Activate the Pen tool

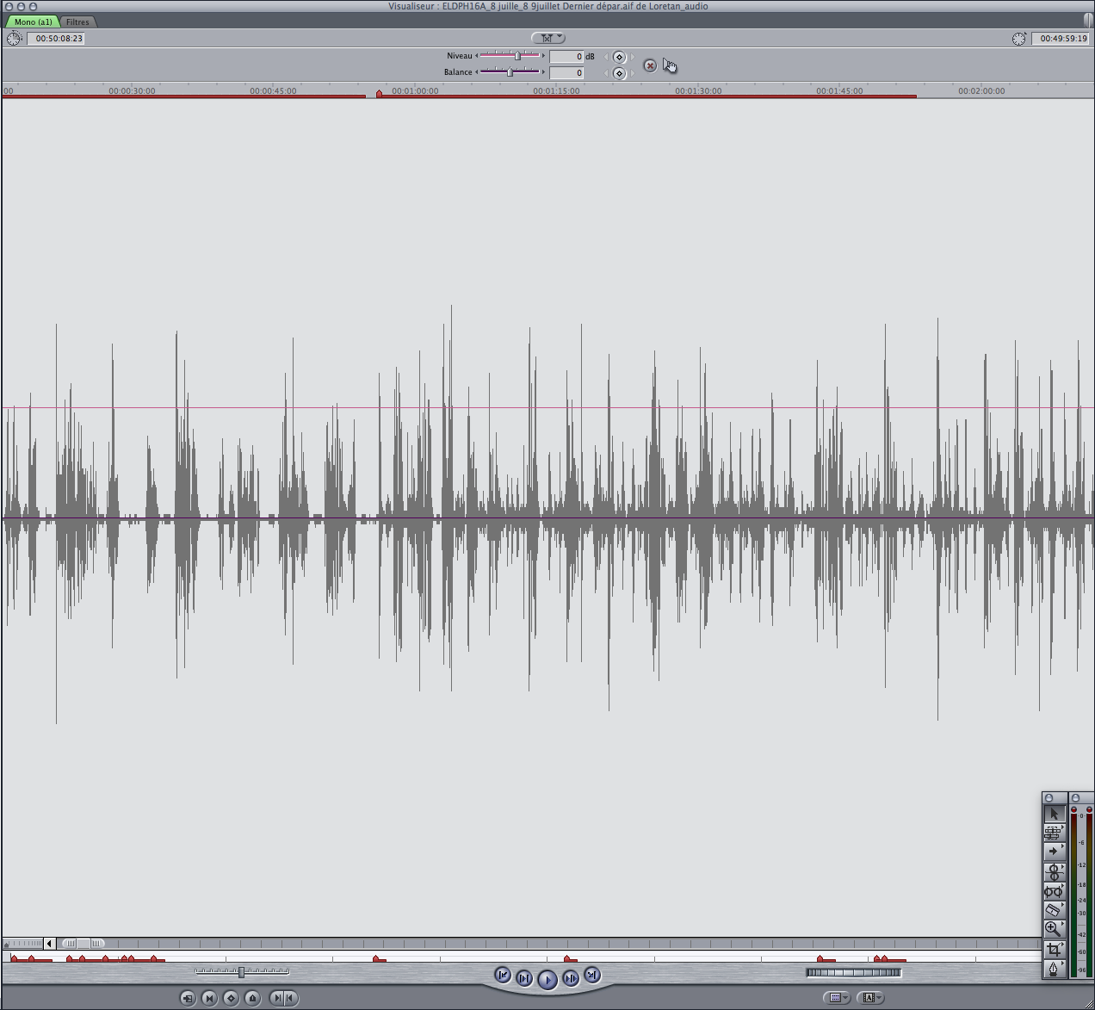coord(1054,969)
